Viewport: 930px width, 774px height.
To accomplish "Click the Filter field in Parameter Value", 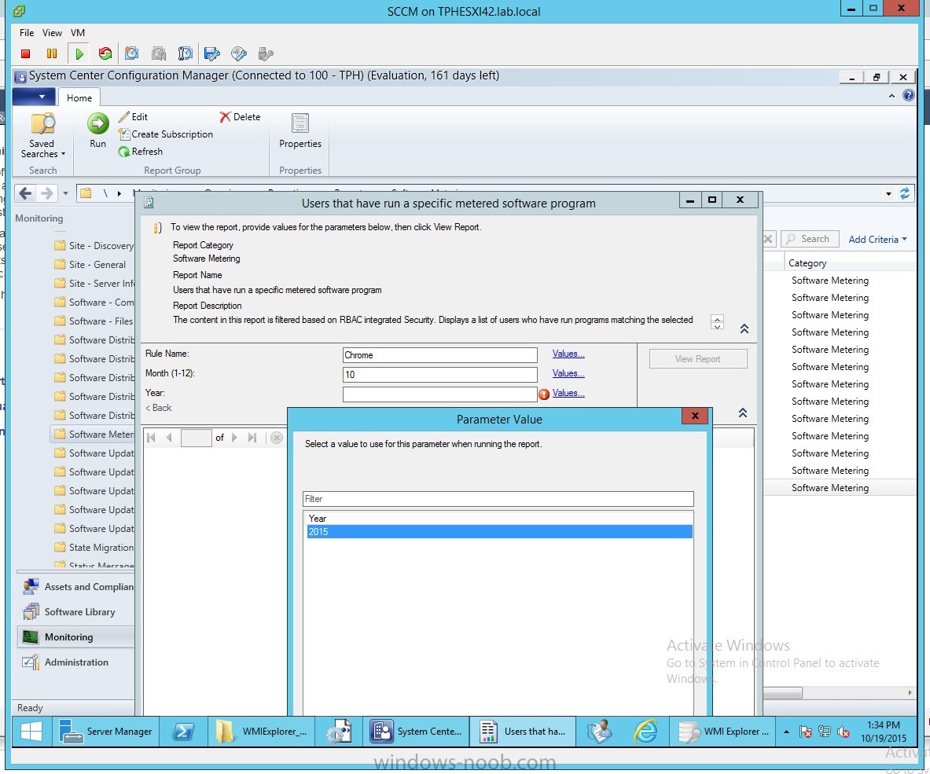I will [x=498, y=499].
